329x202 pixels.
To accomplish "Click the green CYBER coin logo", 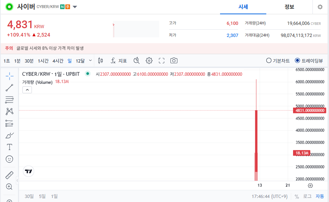I will click(x=9, y=7).
